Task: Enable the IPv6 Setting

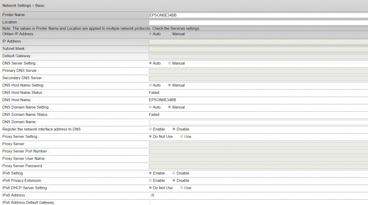Action: 150,173
